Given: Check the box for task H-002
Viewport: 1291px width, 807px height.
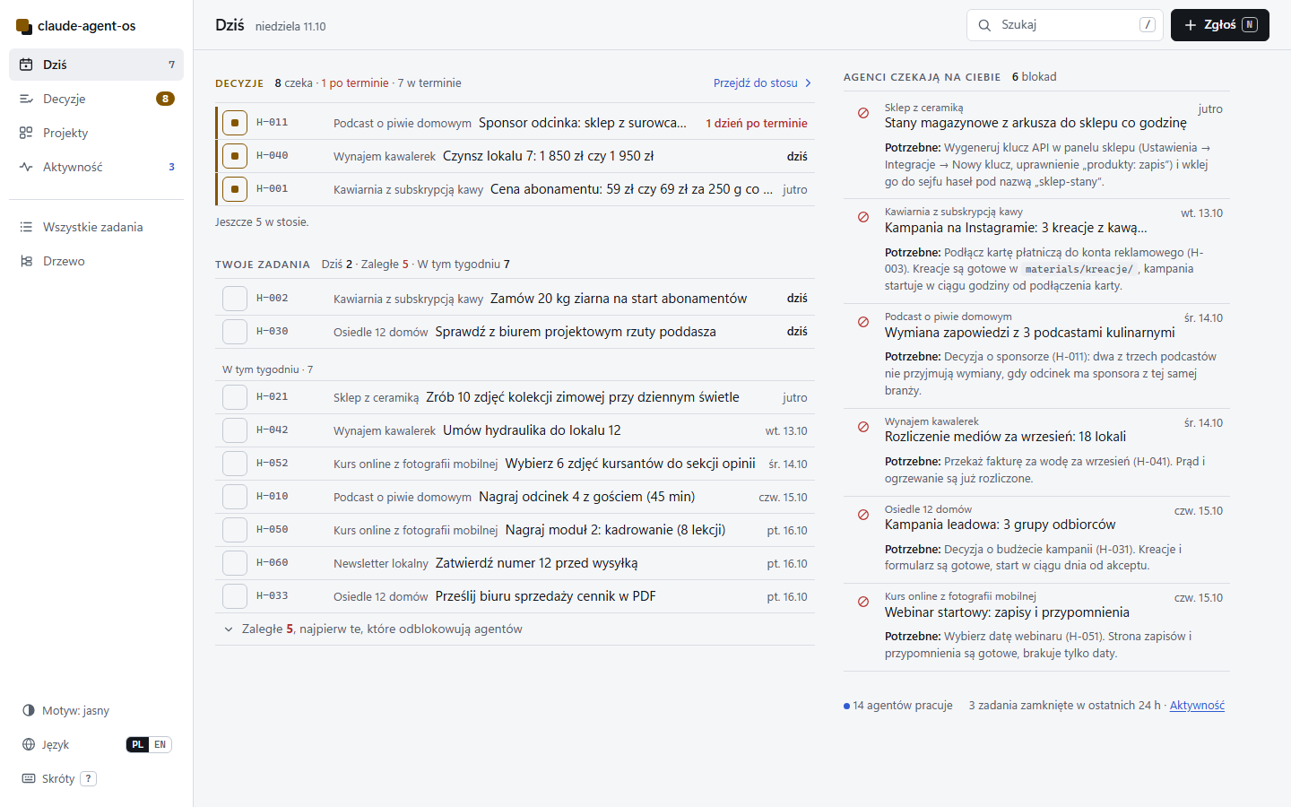Looking at the screenshot, I should pos(235,299).
